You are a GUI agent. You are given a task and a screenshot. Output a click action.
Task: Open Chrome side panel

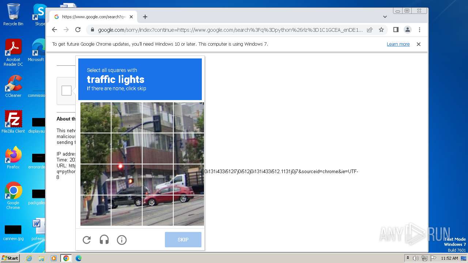click(396, 30)
